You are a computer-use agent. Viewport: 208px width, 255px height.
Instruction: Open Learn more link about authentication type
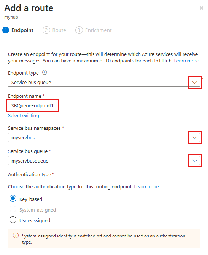[x=146, y=187]
